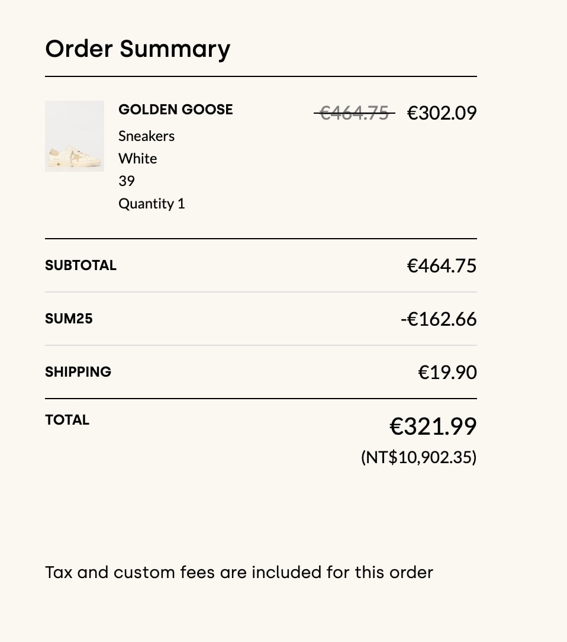
Task: Click the subtotal amount €464.75
Action: tap(442, 266)
